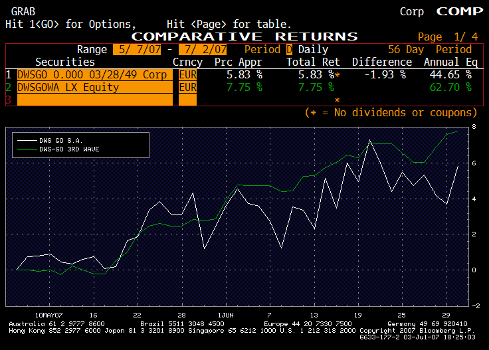Click the Securities column header
This screenshot has width=489, height=350.
coord(65,62)
